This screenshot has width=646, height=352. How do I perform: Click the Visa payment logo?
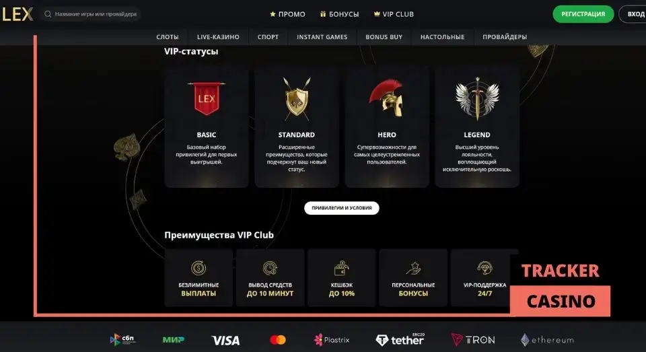225,340
